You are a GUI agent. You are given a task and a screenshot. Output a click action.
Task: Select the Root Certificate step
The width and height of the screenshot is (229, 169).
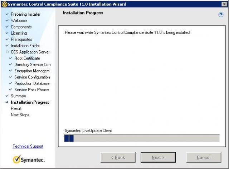pyautogui.click(x=27, y=58)
